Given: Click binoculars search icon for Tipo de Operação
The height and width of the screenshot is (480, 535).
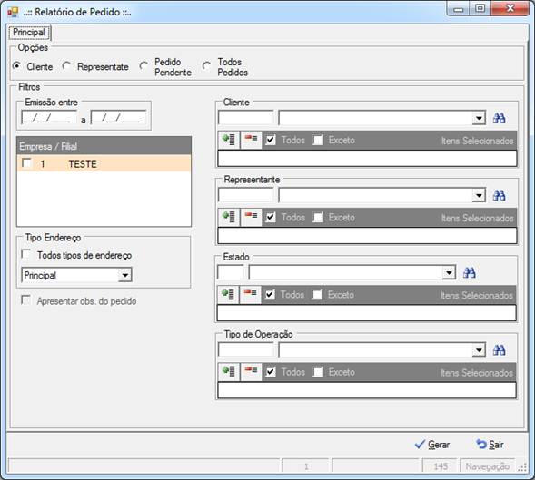Looking at the screenshot, I should 500,350.
